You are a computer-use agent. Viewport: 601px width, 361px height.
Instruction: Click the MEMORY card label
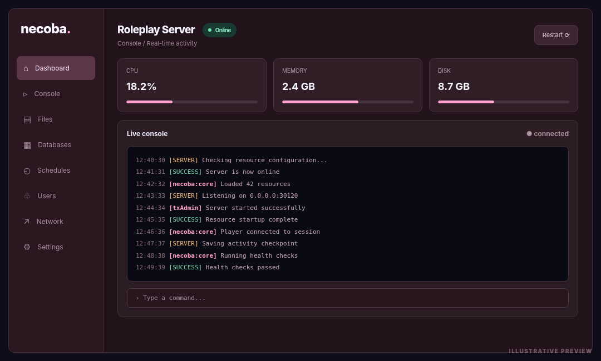294,71
